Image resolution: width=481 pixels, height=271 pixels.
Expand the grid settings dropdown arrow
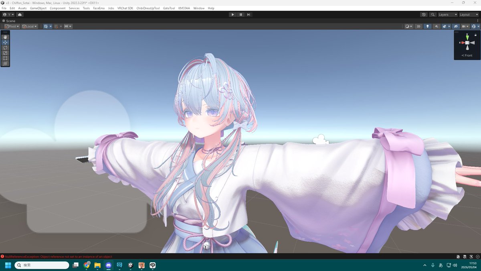(x=51, y=26)
